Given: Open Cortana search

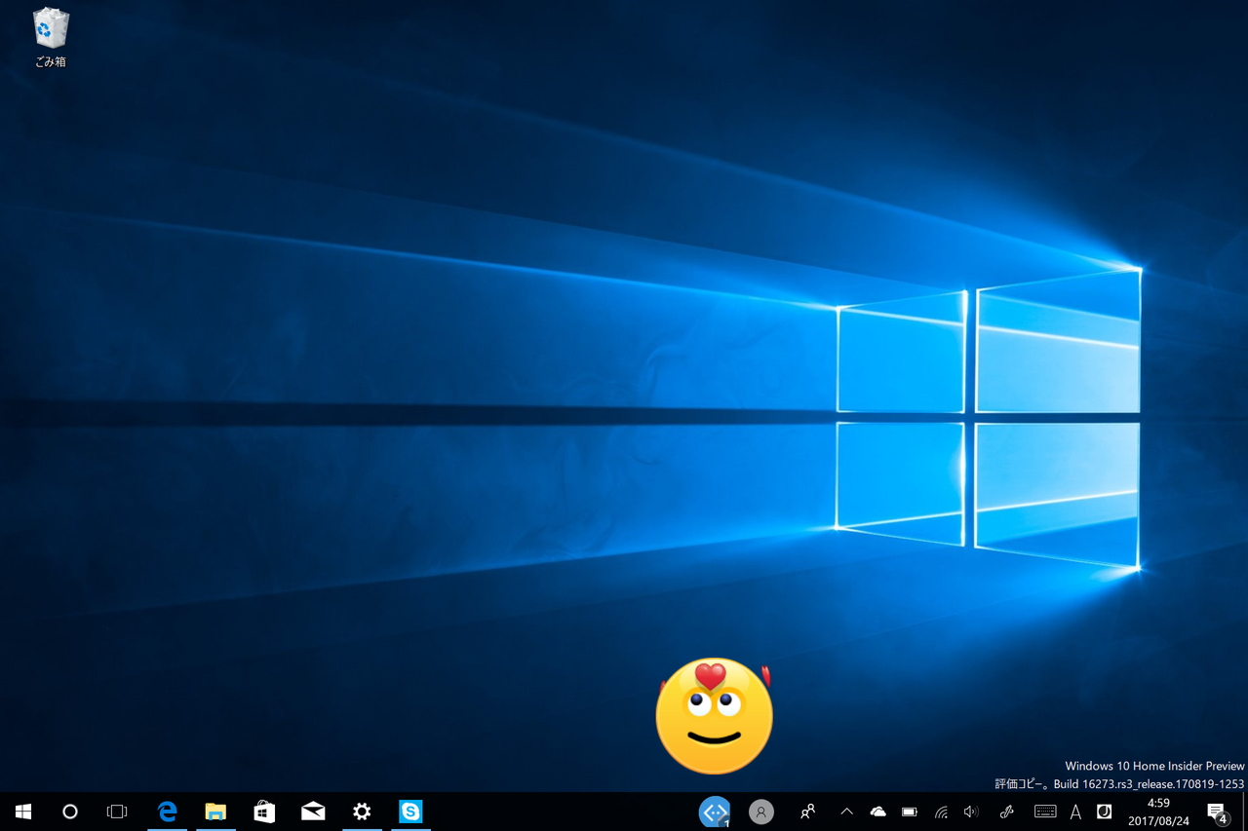Looking at the screenshot, I should [69, 811].
